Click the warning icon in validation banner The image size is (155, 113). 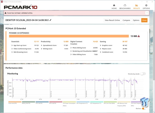tap(5, 13)
